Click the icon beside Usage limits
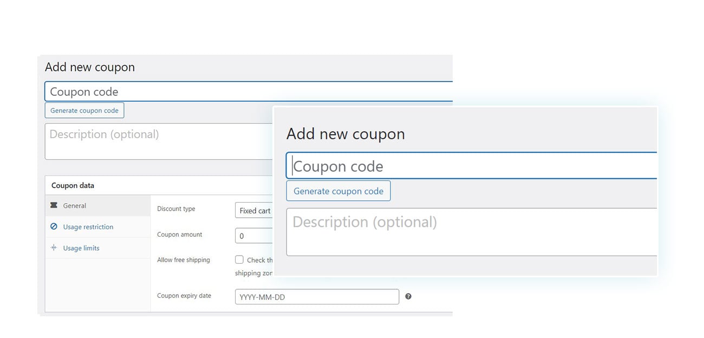Image resolution: width=704 pixels, height=338 pixels. 54,248
